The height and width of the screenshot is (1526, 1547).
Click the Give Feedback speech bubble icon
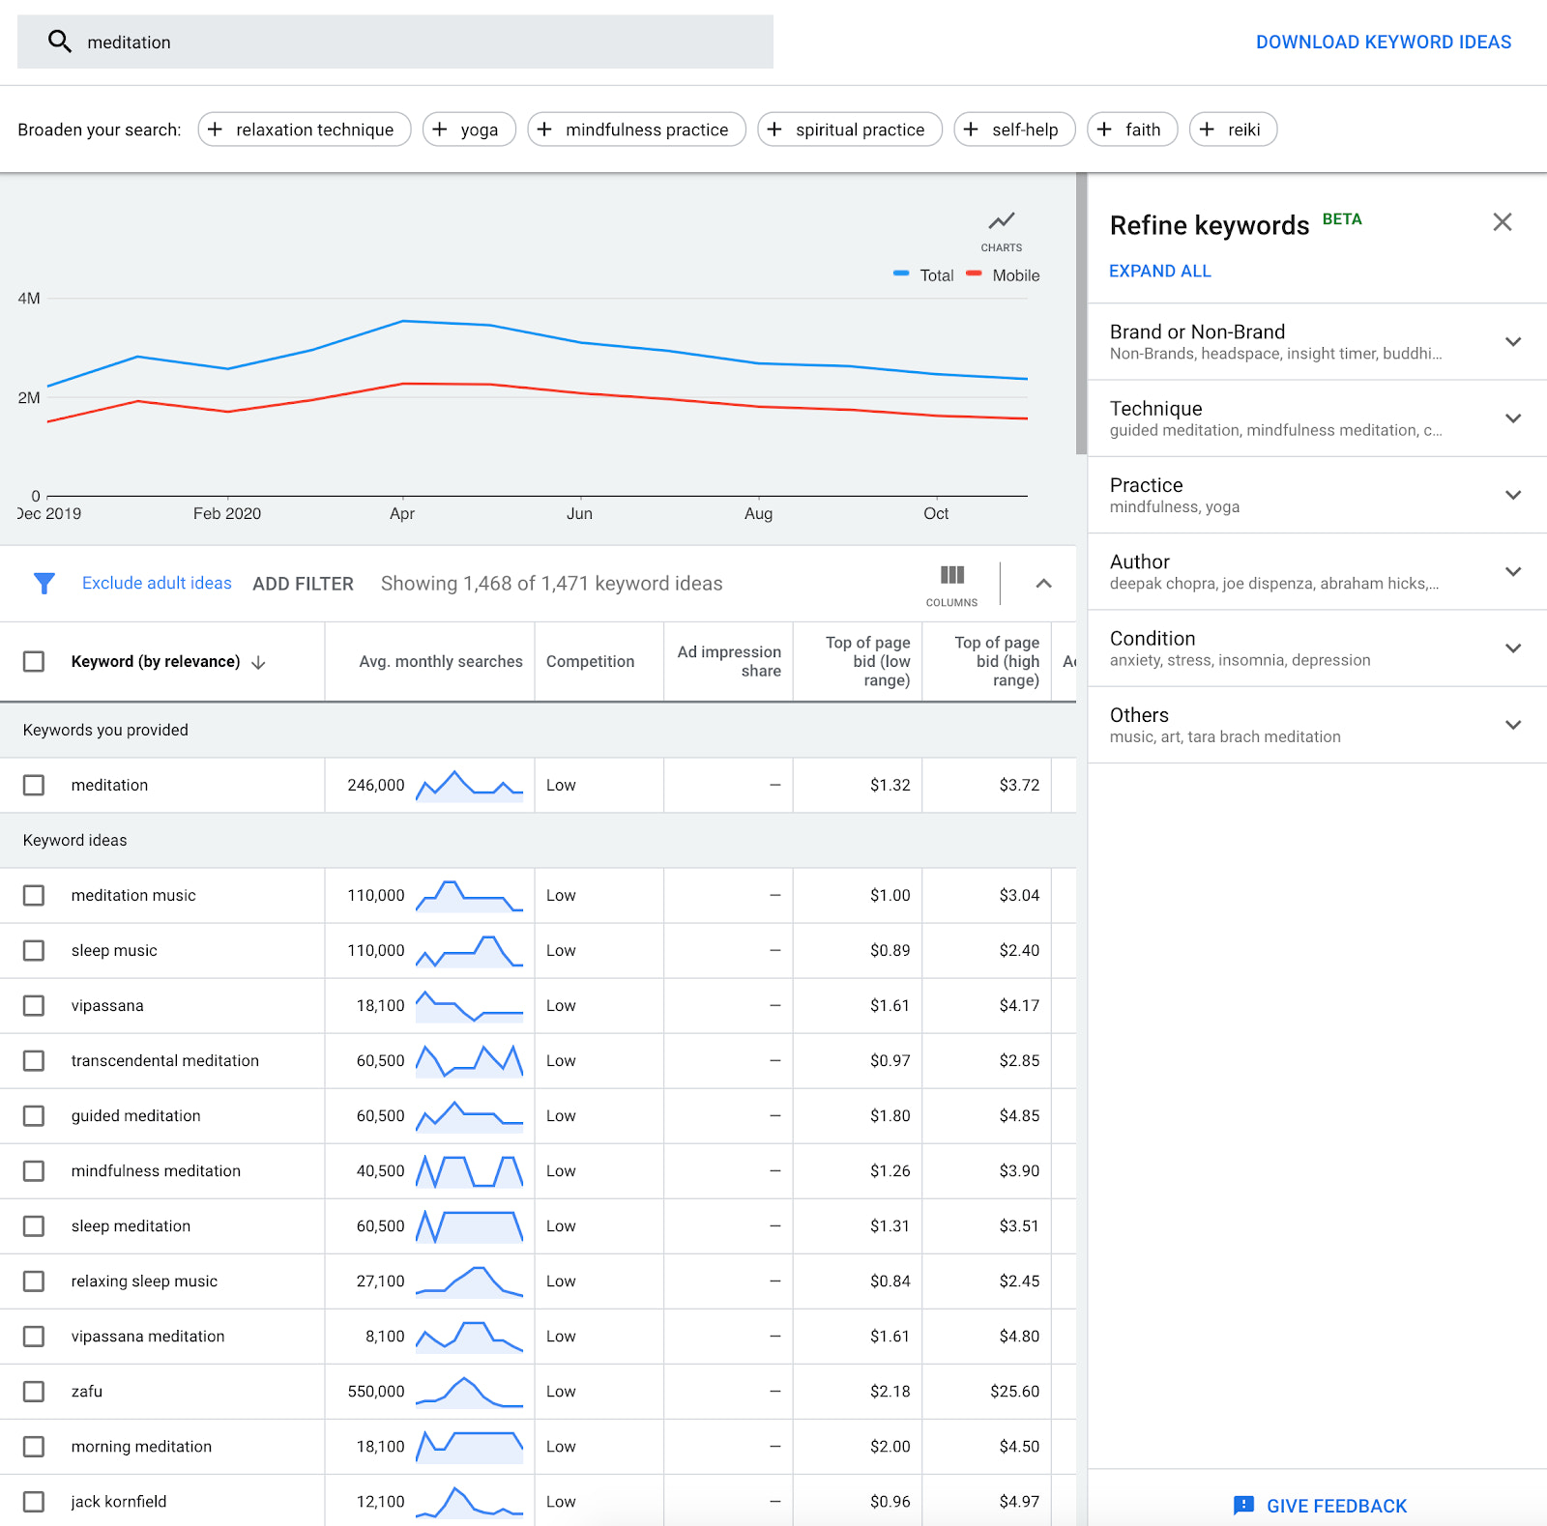1243,1506
